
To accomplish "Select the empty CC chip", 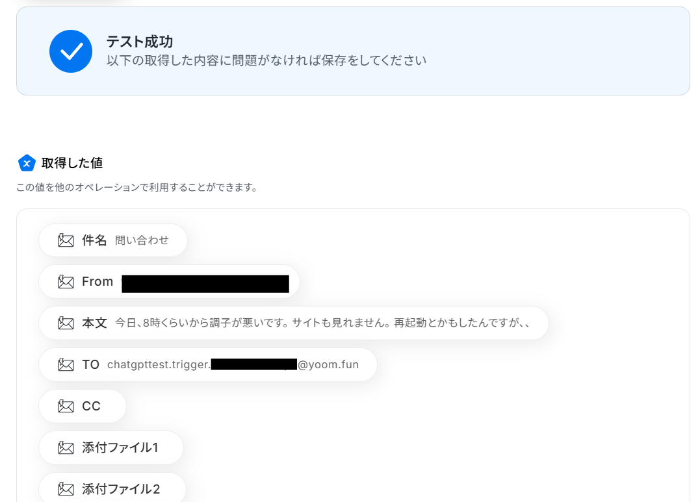I will [83, 406].
